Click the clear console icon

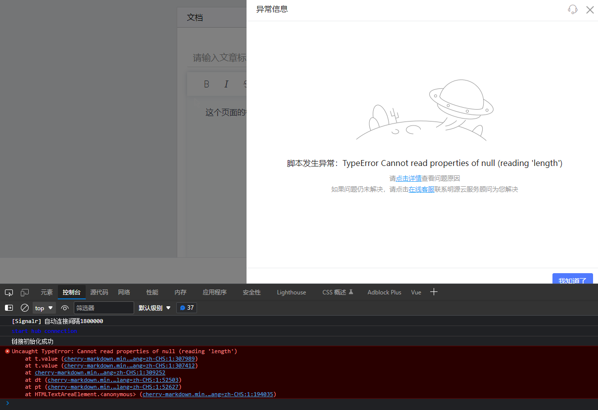click(24, 308)
